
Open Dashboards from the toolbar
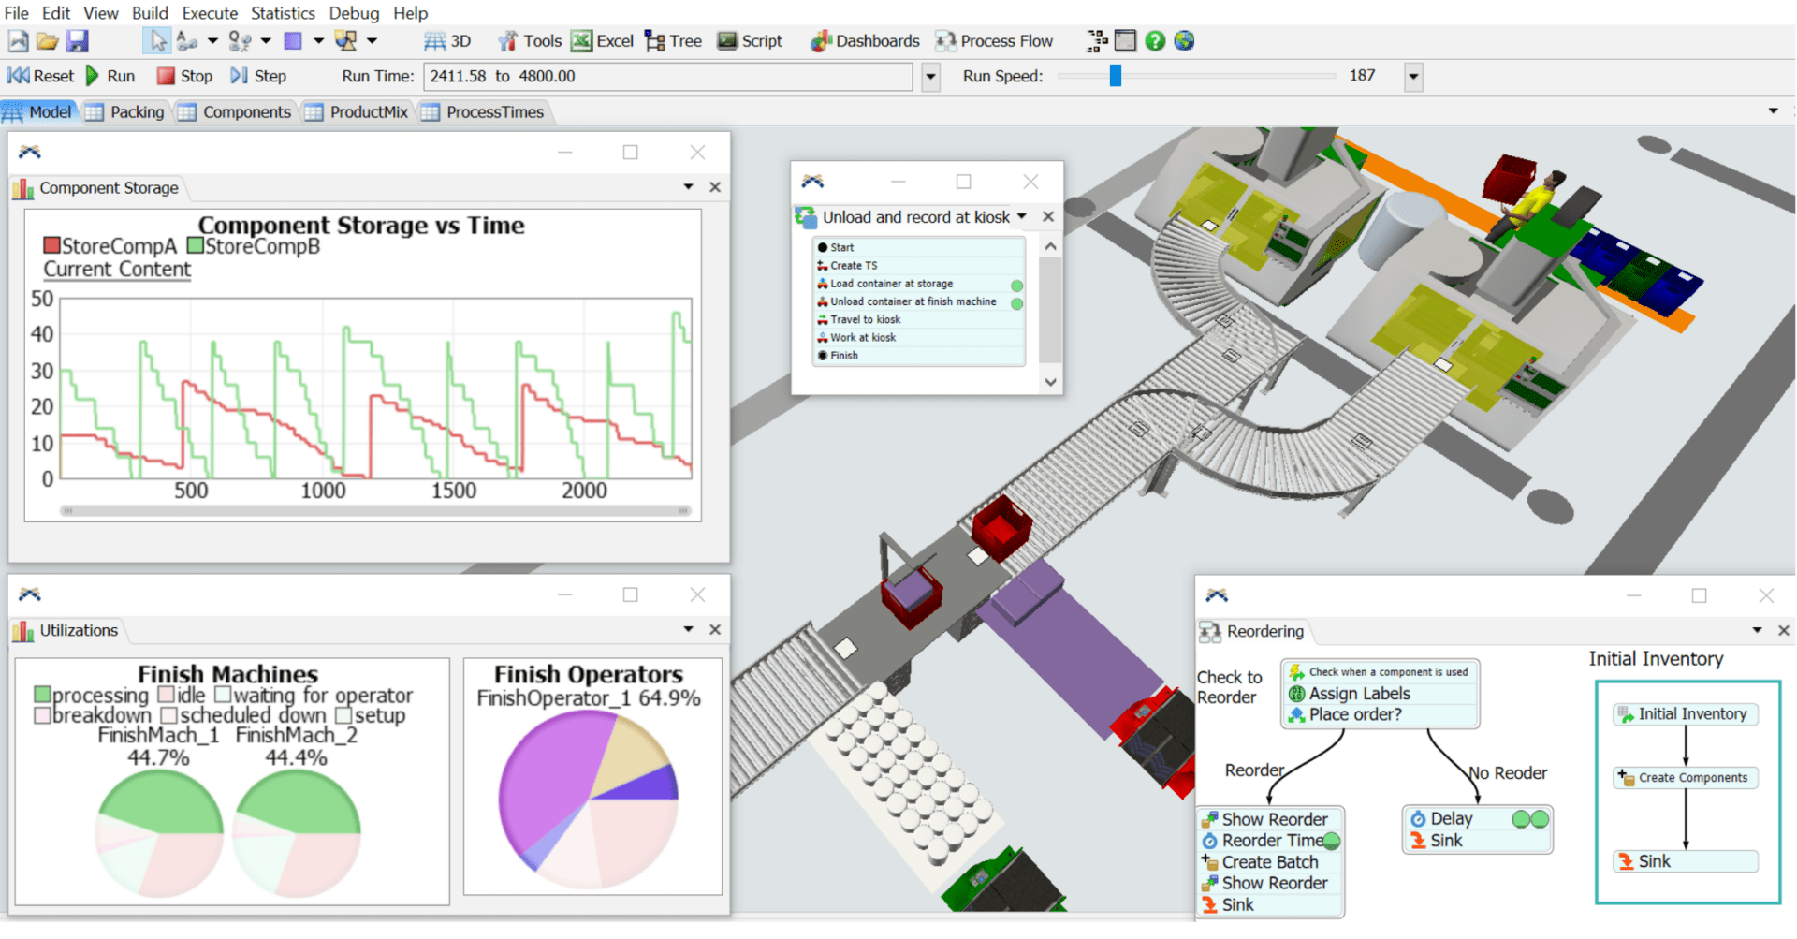point(865,41)
